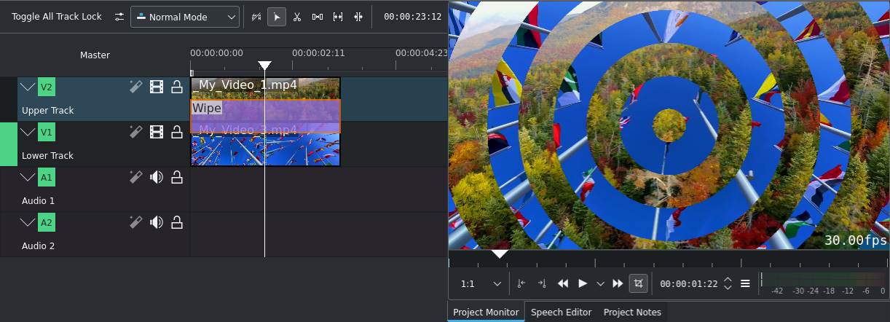Select the Slip tool
890x322 pixels.
[x=338, y=16]
